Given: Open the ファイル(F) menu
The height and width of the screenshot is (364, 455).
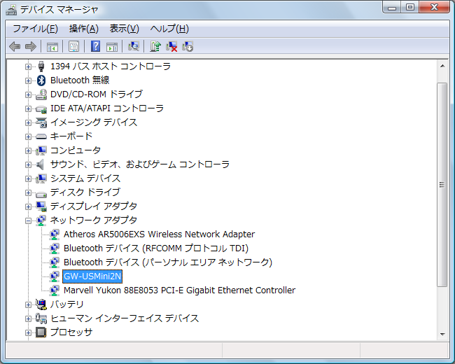Looking at the screenshot, I should [x=36, y=29].
